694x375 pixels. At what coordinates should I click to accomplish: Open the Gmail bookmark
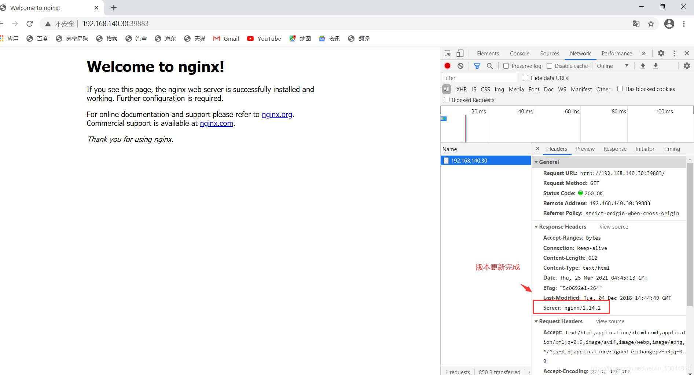(226, 39)
